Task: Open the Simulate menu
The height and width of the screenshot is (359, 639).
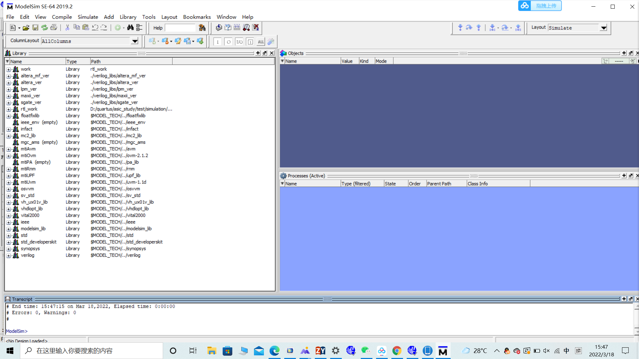Action: pyautogui.click(x=88, y=17)
